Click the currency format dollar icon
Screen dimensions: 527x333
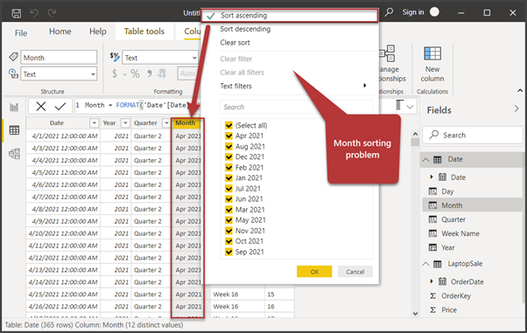[x=115, y=73]
